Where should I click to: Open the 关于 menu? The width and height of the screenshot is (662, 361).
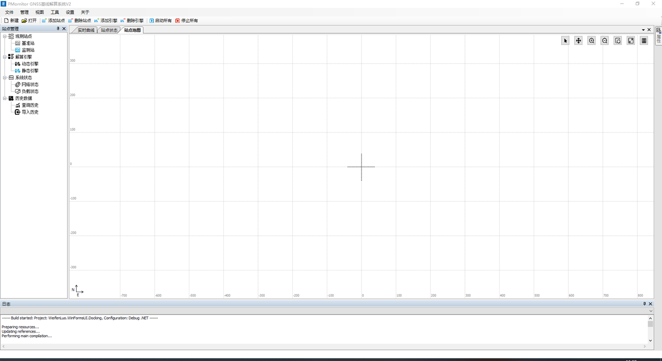[x=85, y=12]
